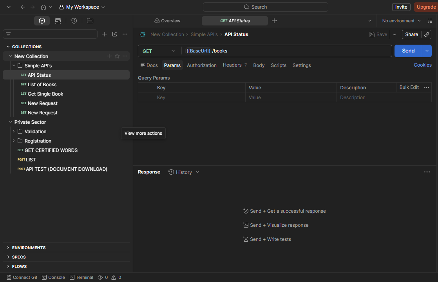Screen dimensions: 438x282
Task: Create new item with sidebar plus icon
Action: tap(105, 34)
